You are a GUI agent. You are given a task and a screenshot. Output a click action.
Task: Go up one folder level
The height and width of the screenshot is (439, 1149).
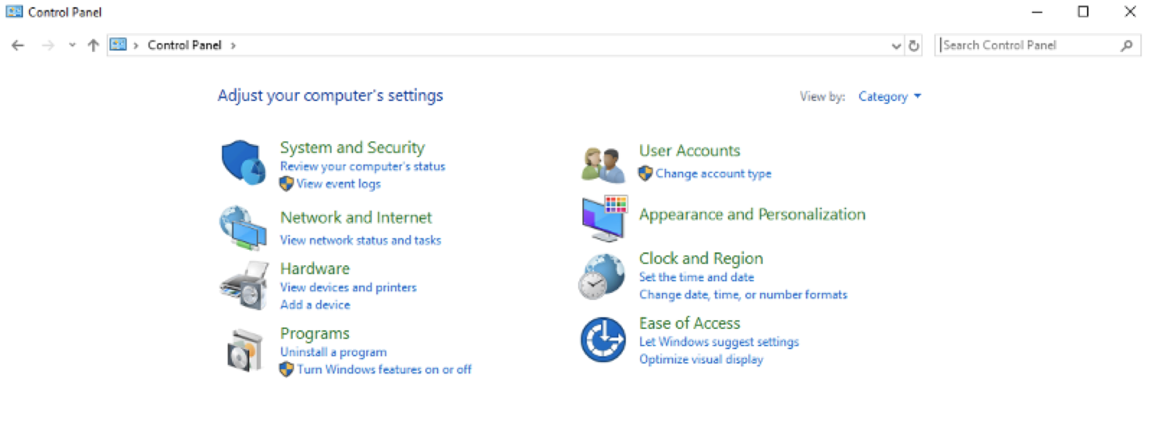tap(93, 46)
